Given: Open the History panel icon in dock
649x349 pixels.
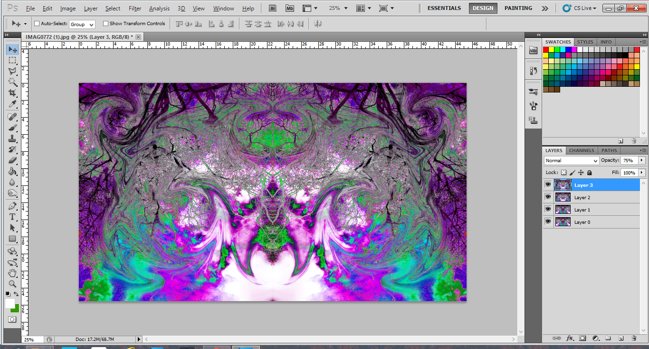Looking at the screenshot, I should [533, 71].
